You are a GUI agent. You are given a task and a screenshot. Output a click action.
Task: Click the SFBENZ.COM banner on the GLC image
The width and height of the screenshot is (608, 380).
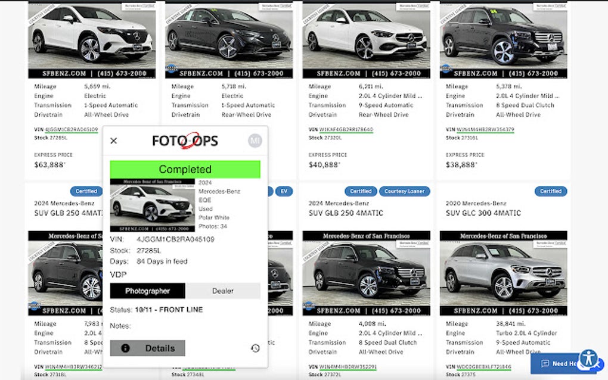coord(503,310)
